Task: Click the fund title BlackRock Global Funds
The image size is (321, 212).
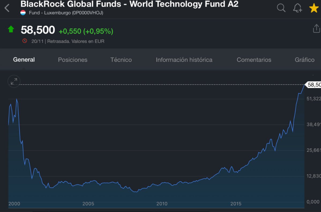Action: click(129, 4)
